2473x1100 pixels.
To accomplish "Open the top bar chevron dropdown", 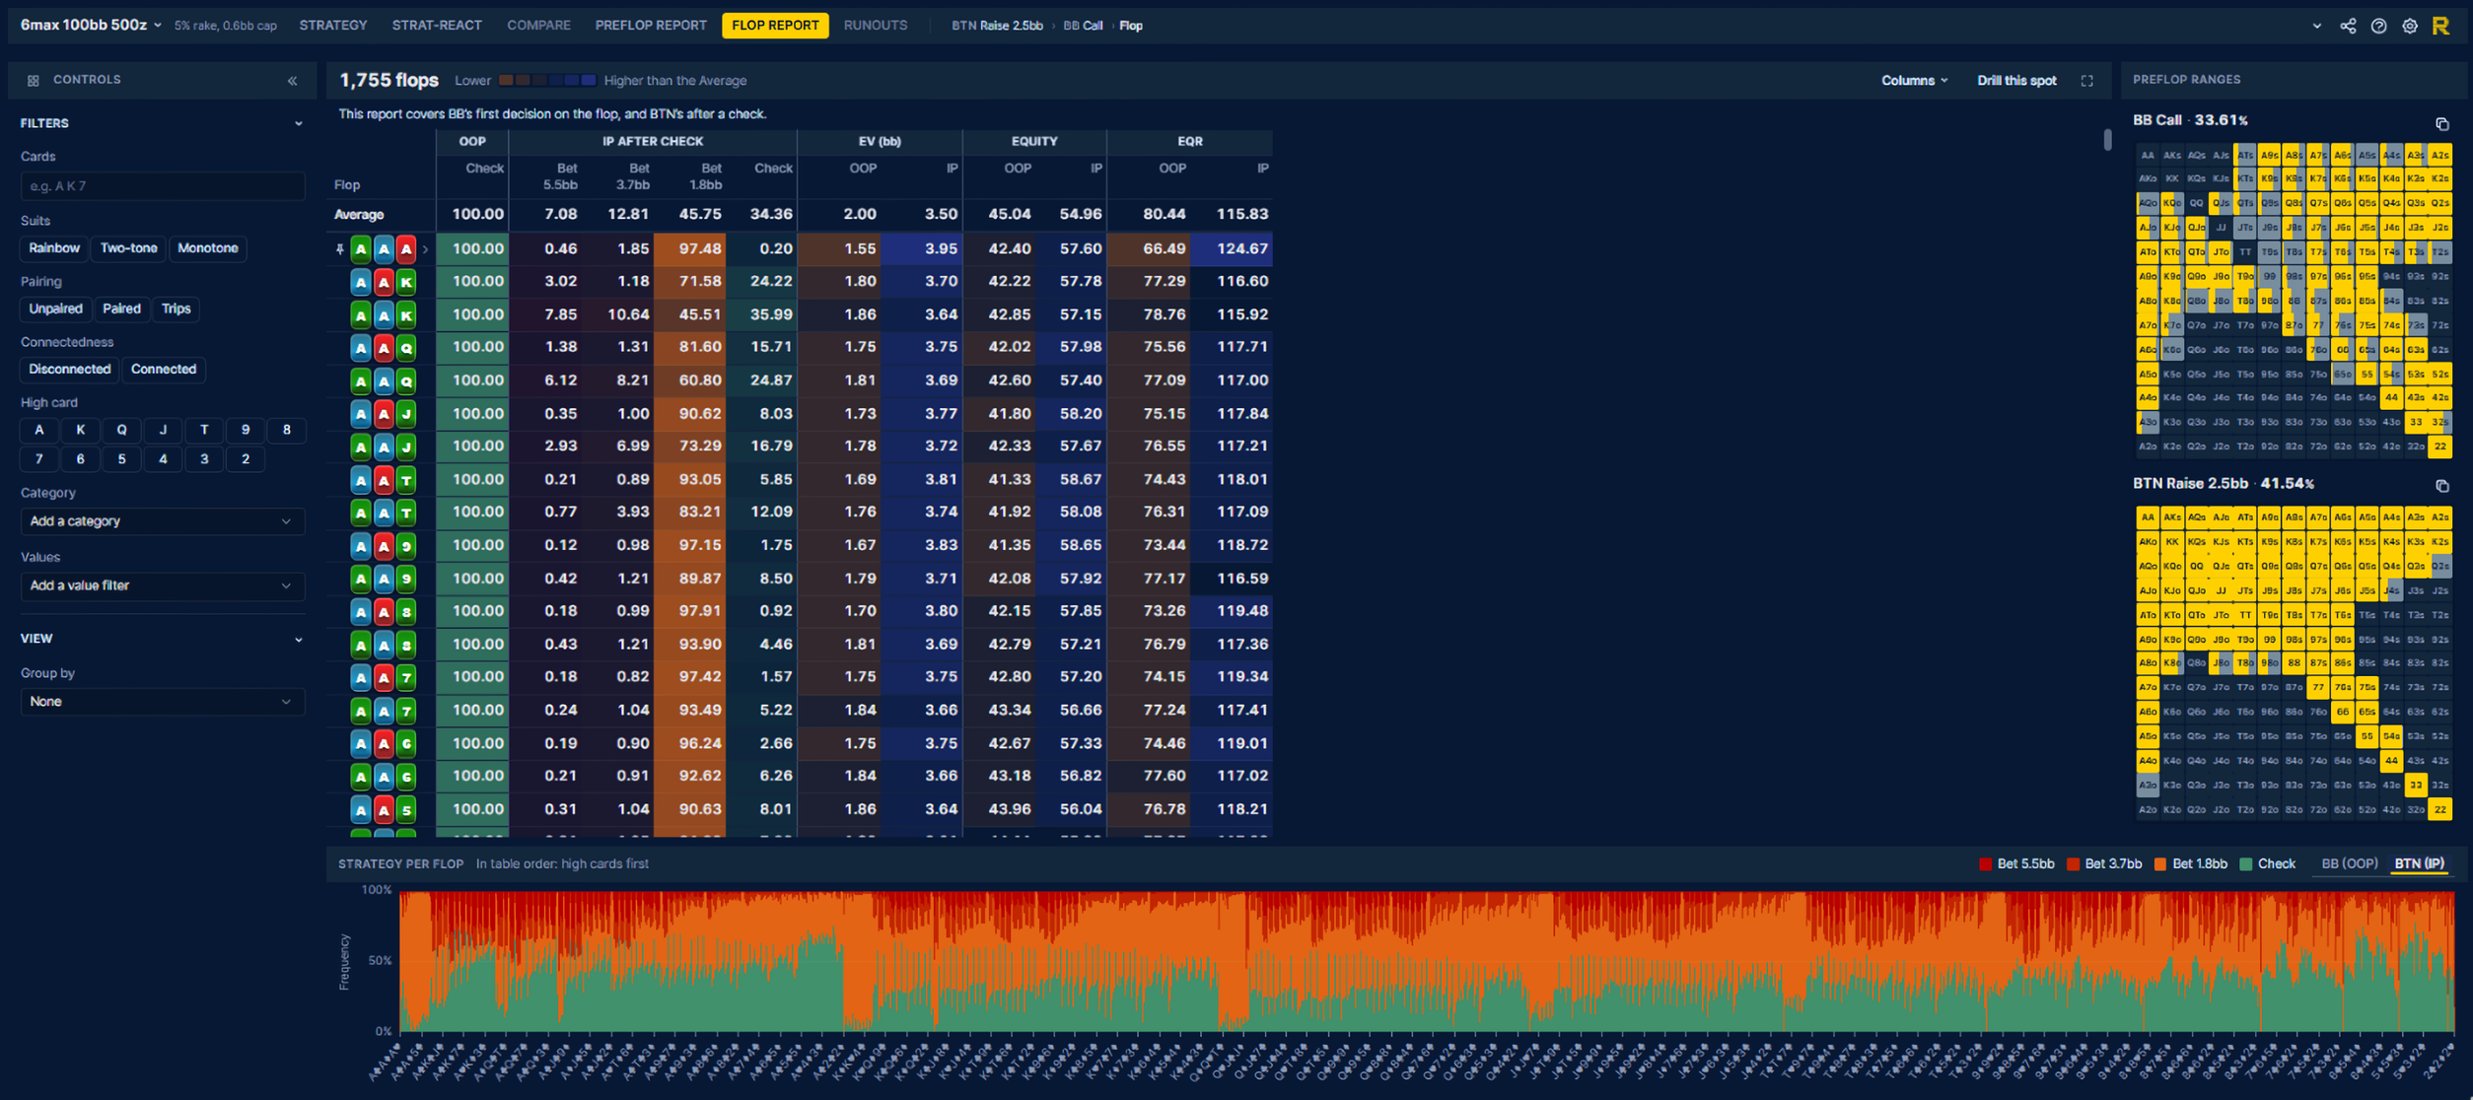I will tap(2316, 26).
